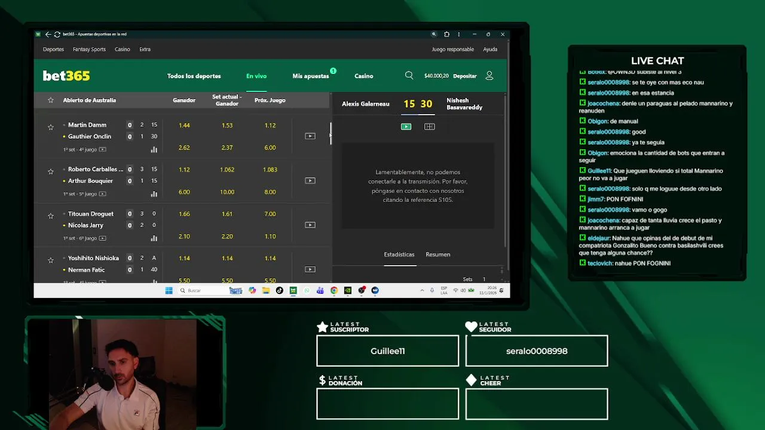Watch live stream of Damm vs Onclin
This screenshot has height=430, width=765.
[310, 136]
